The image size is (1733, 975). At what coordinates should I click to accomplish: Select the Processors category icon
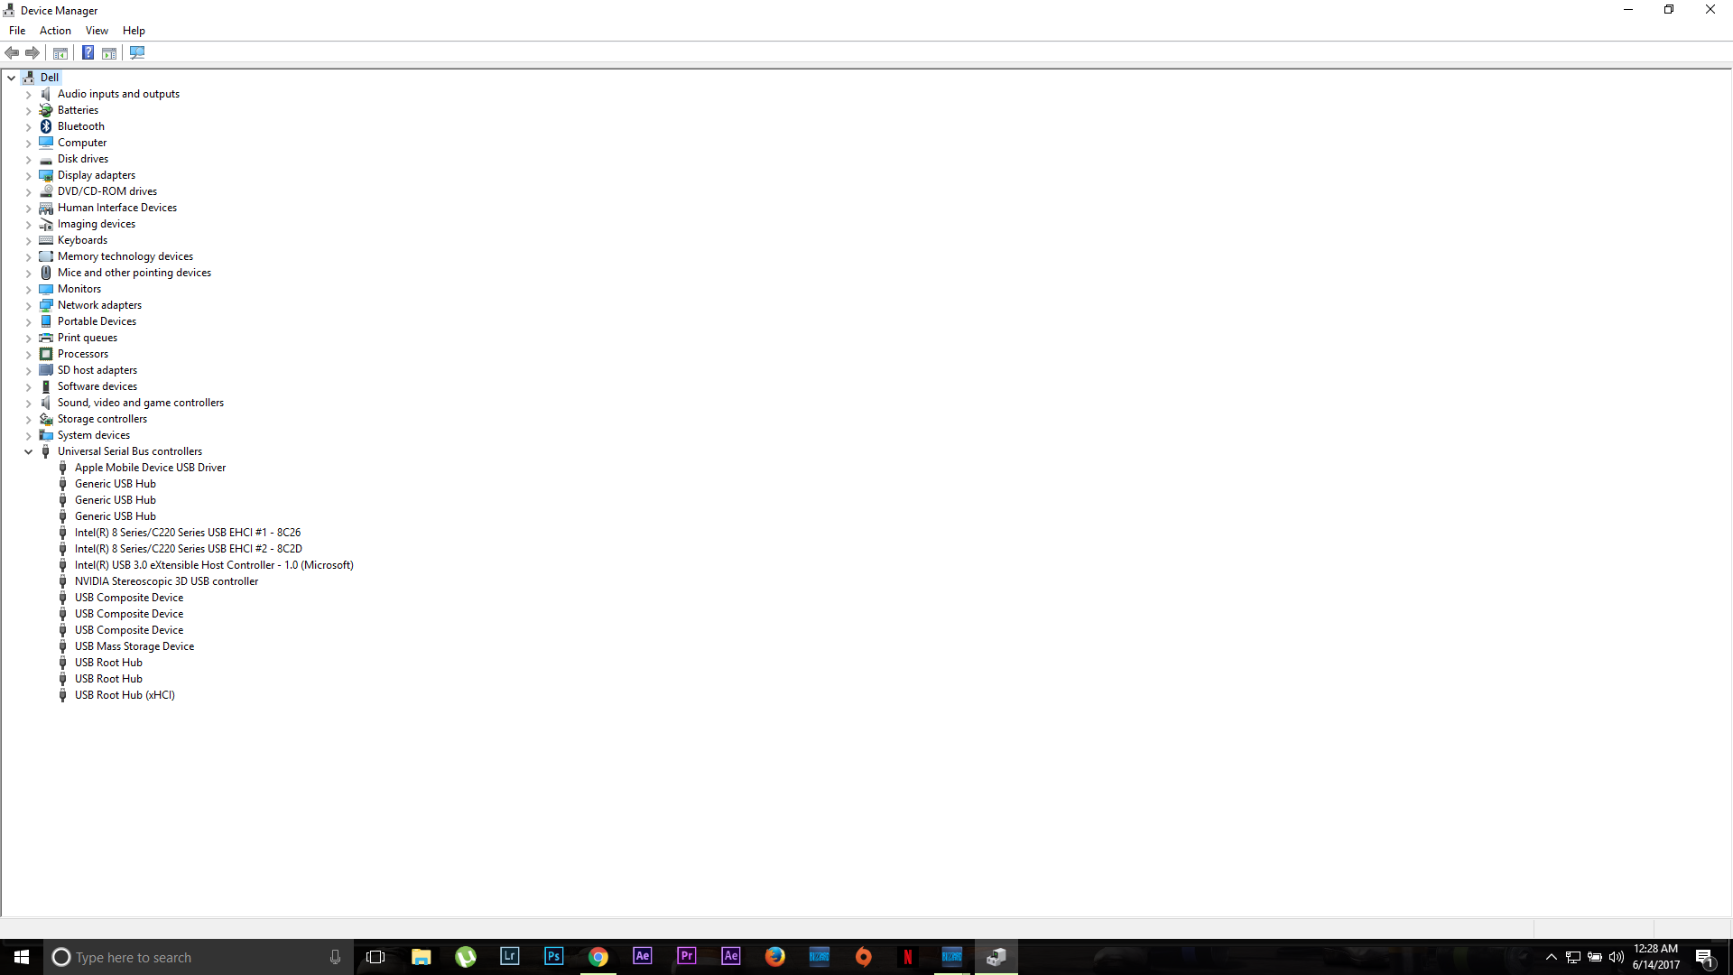[46, 354]
